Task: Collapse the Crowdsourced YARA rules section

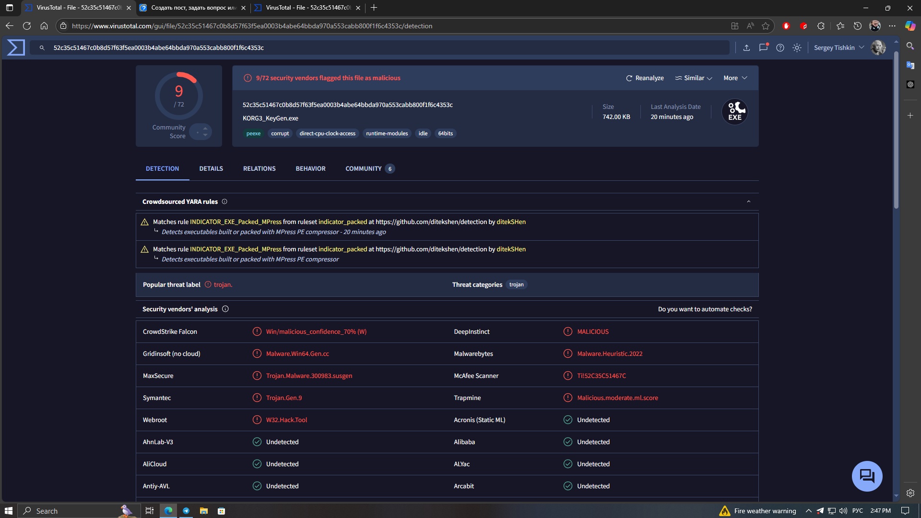Action: (748, 201)
